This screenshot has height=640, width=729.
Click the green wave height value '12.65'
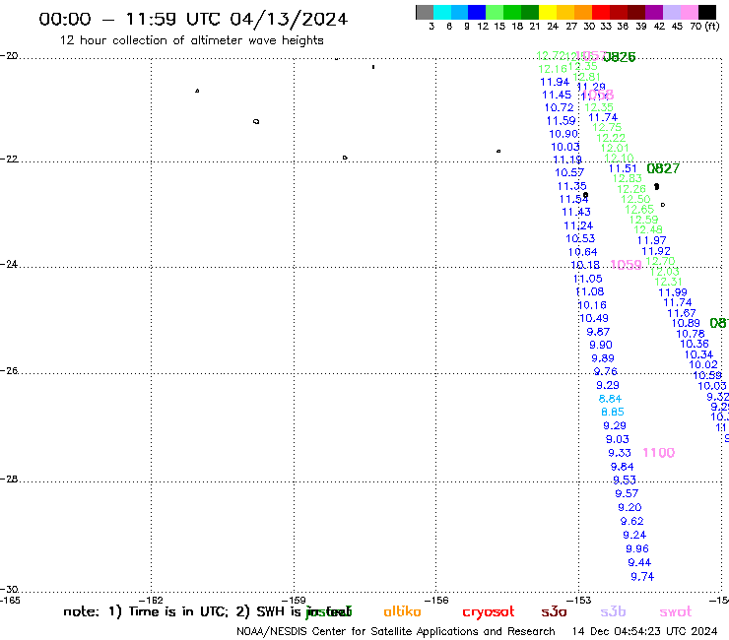tap(639, 210)
